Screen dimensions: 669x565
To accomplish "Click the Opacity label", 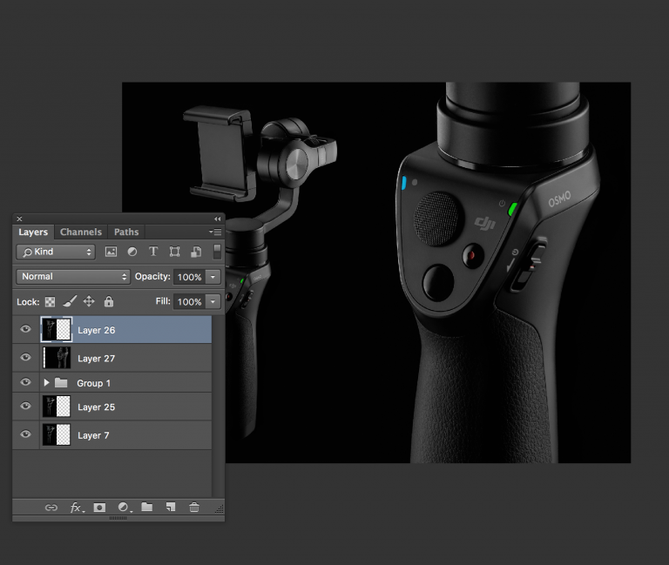I will (x=152, y=276).
